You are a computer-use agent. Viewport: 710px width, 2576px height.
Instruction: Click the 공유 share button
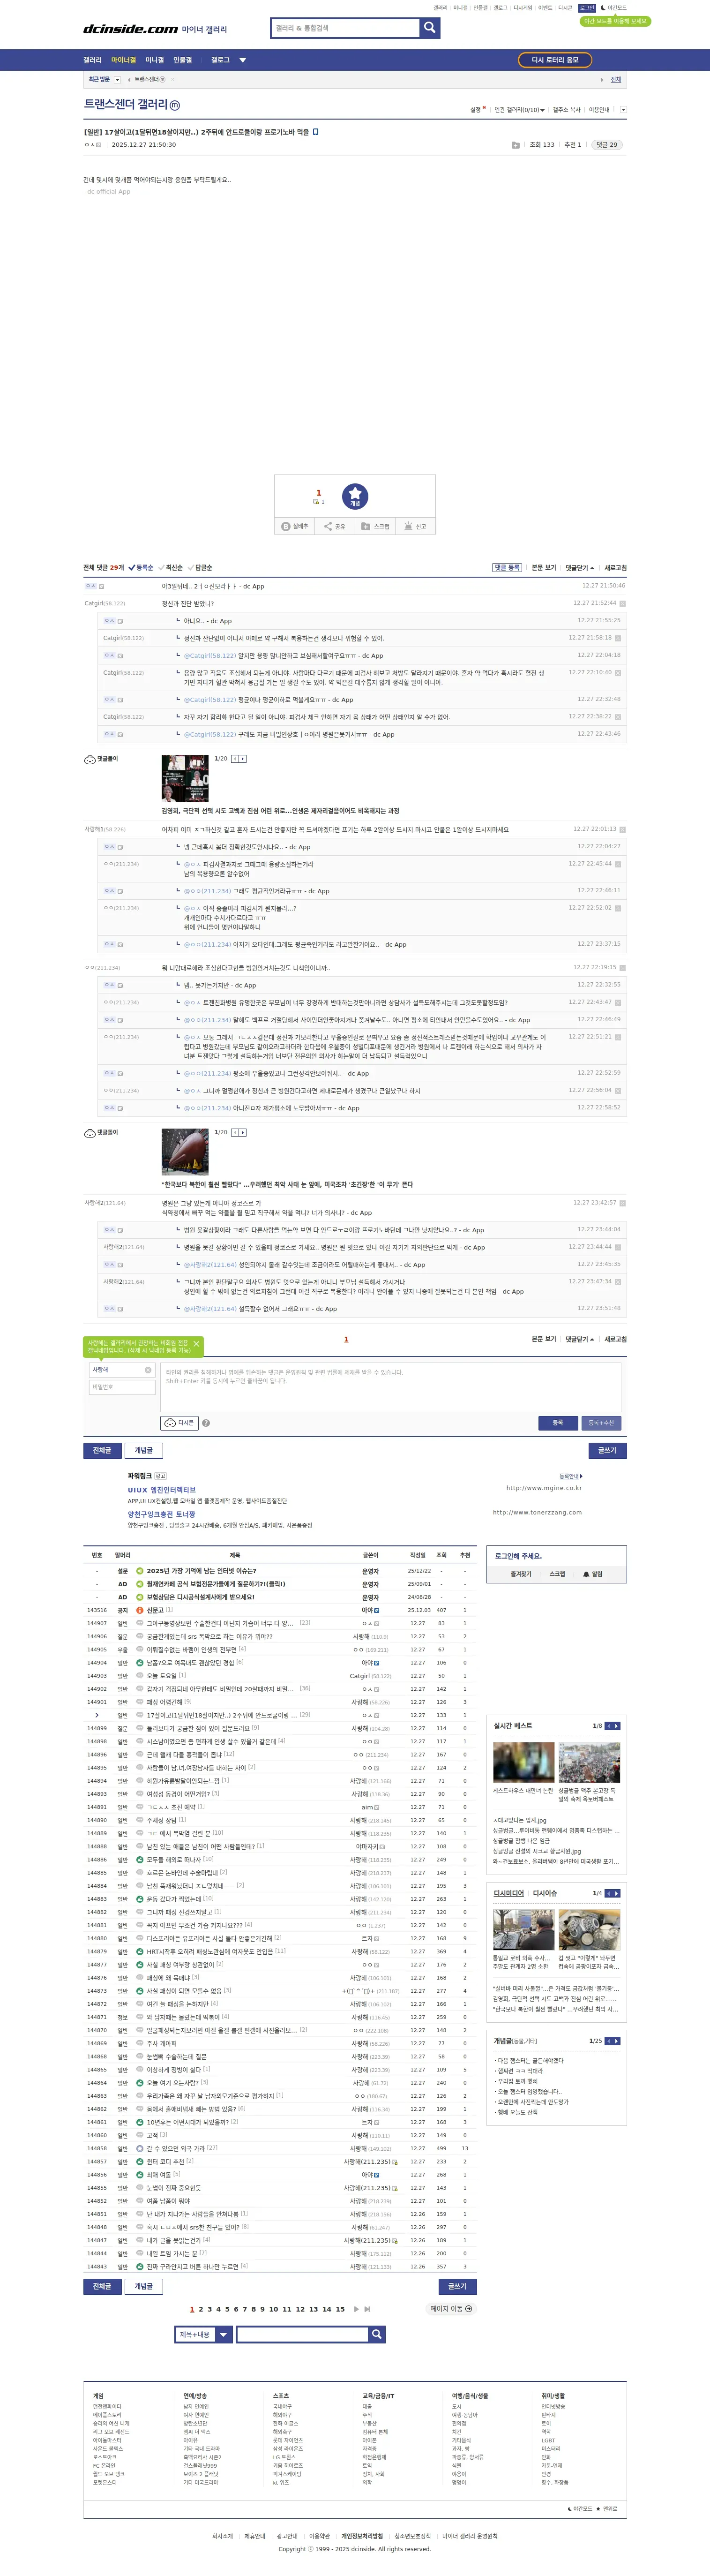click(x=335, y=526)
